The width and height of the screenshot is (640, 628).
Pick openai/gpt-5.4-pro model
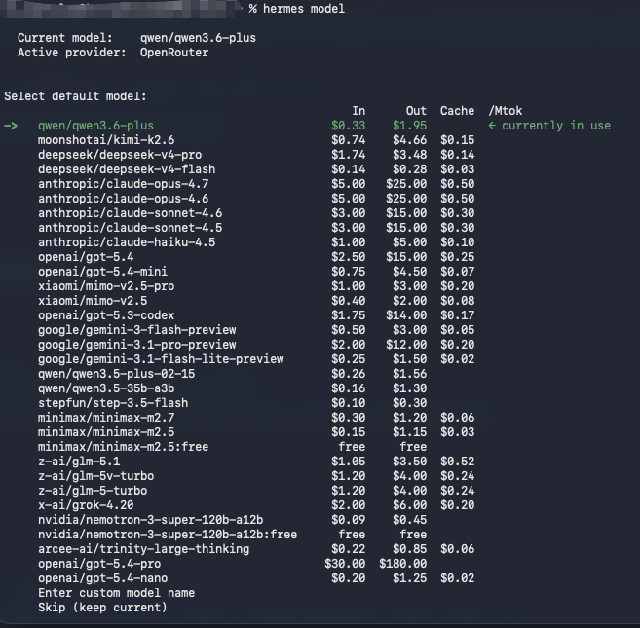[x=99, y=564]
